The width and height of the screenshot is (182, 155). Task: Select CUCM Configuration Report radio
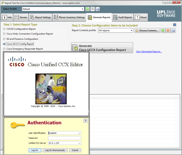4,29
